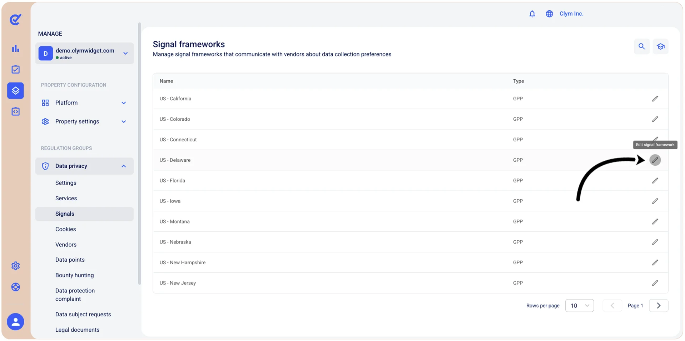685x341 pixels.
Task: Open the graduation cap help icon
Action: point(661,46)
